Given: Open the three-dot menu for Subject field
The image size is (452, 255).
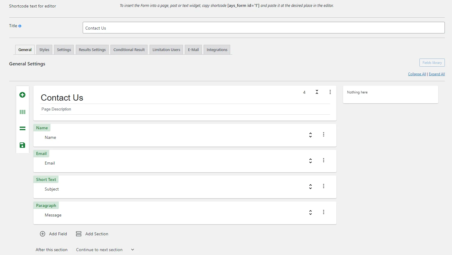Looking at the screenshot, I should coord(323,186).
